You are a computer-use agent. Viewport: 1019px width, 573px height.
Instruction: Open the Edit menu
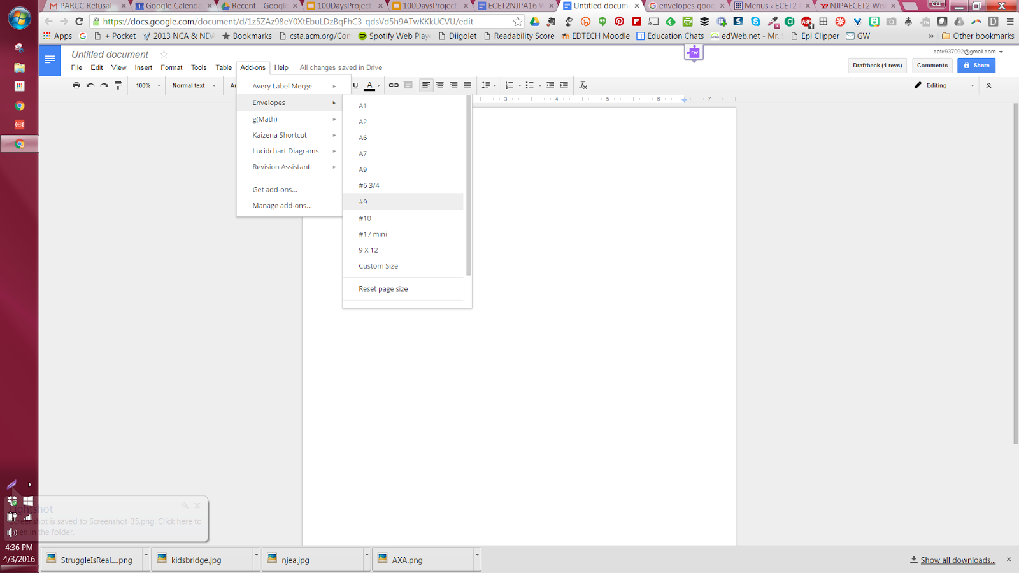97,67
